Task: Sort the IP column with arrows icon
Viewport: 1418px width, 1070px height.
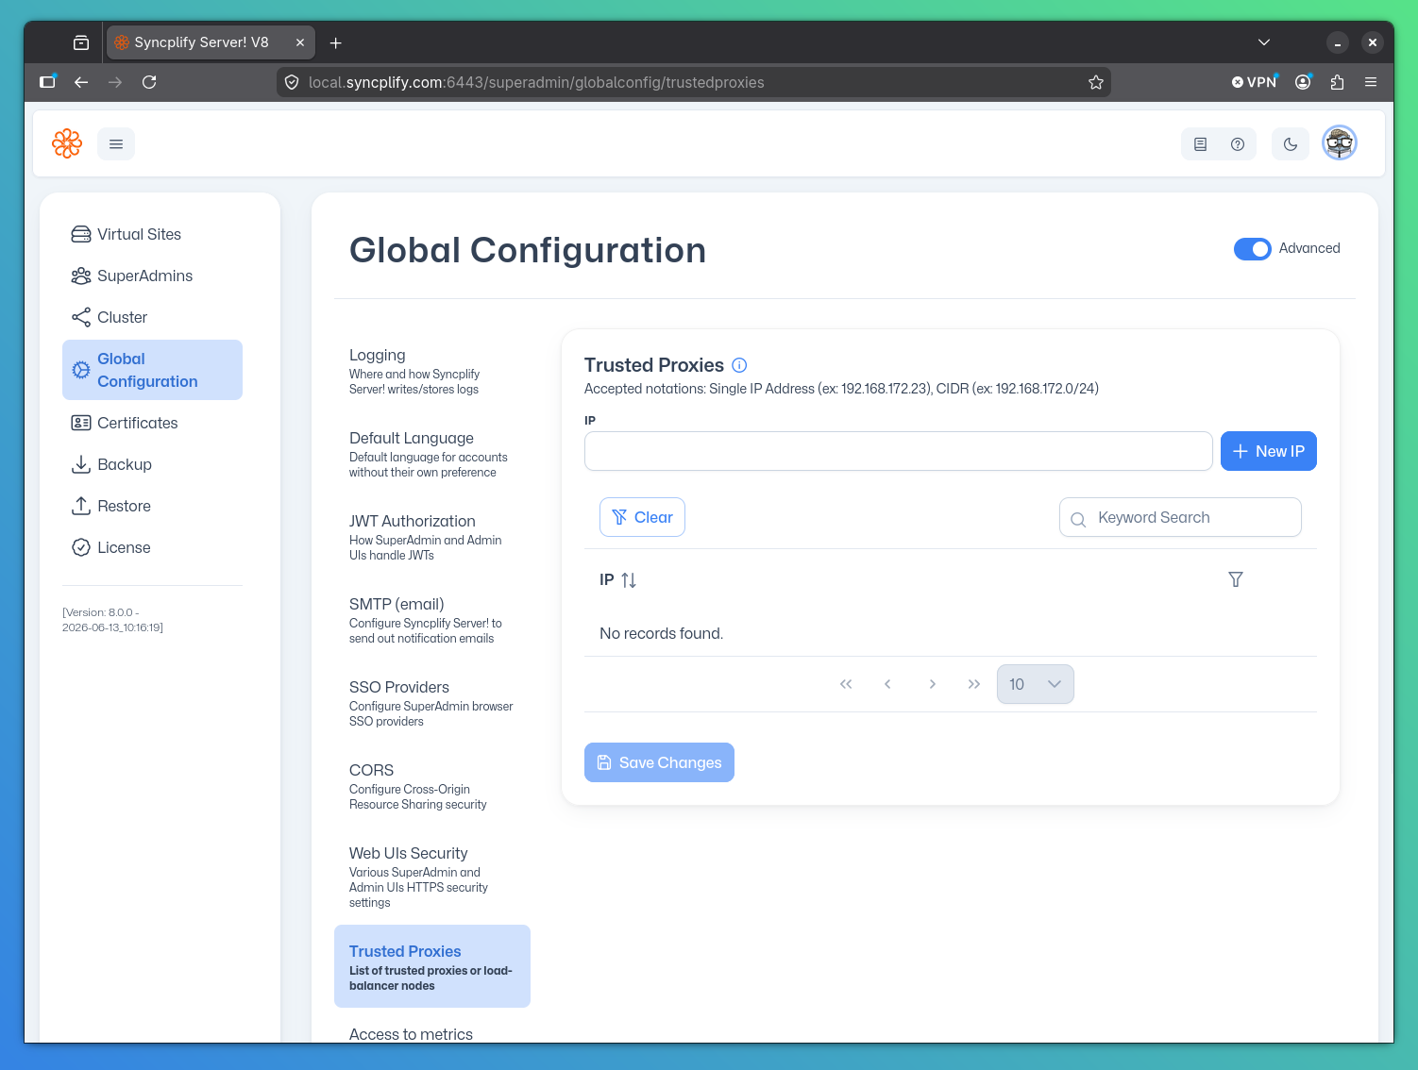Action: [629, 580]
